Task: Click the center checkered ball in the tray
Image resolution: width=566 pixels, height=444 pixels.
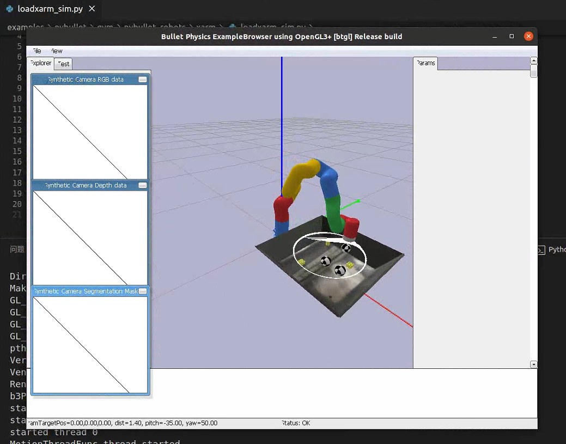Action: [x=326, y=261]
